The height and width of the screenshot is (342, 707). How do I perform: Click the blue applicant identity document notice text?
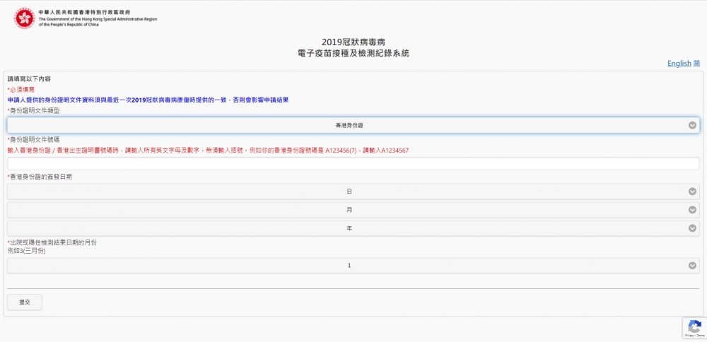pyautogui.click(x=148, y=100)
